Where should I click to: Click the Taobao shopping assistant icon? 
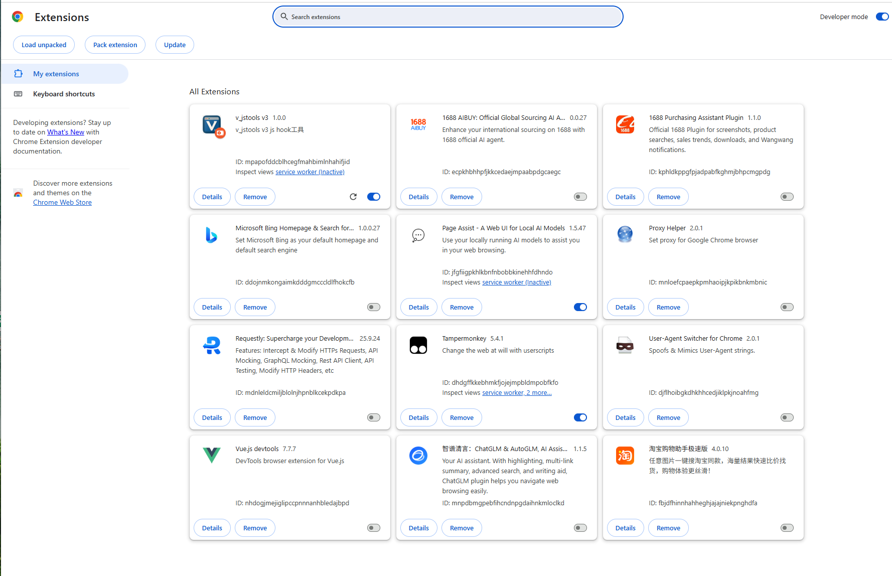tap(625, 456)
